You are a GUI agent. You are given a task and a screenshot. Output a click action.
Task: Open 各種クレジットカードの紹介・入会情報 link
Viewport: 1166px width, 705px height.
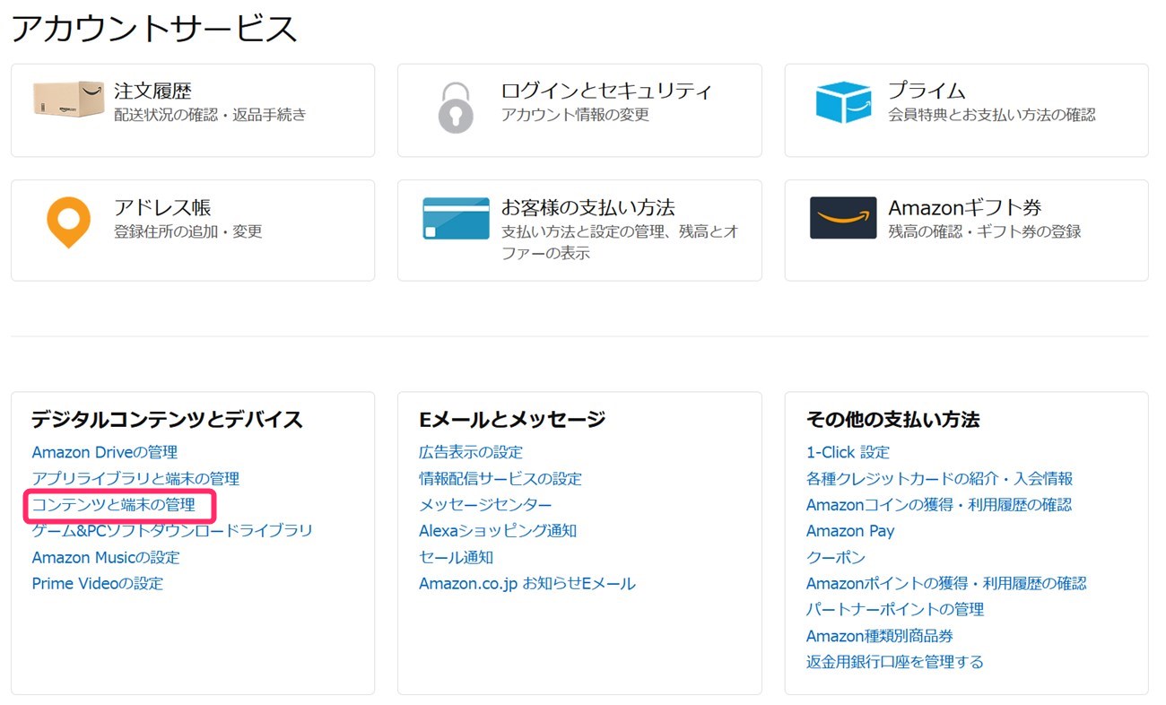click(x=940, y=479)
